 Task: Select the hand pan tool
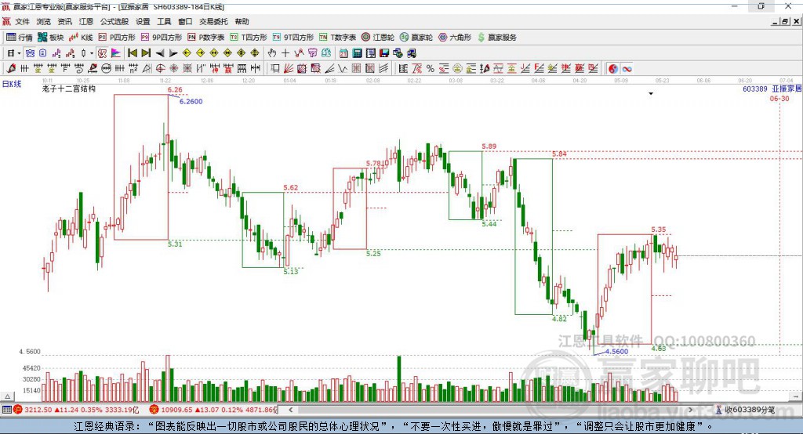272,53
